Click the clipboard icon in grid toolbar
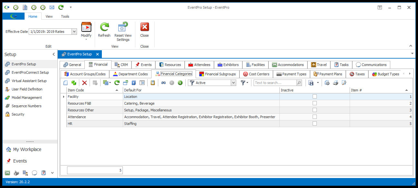Viewport: 418px width, 188px height. 153,83
